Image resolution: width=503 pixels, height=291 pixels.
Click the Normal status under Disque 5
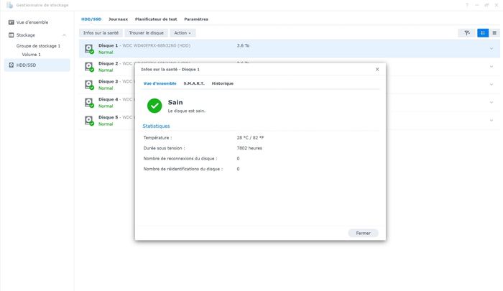[106, 124]
